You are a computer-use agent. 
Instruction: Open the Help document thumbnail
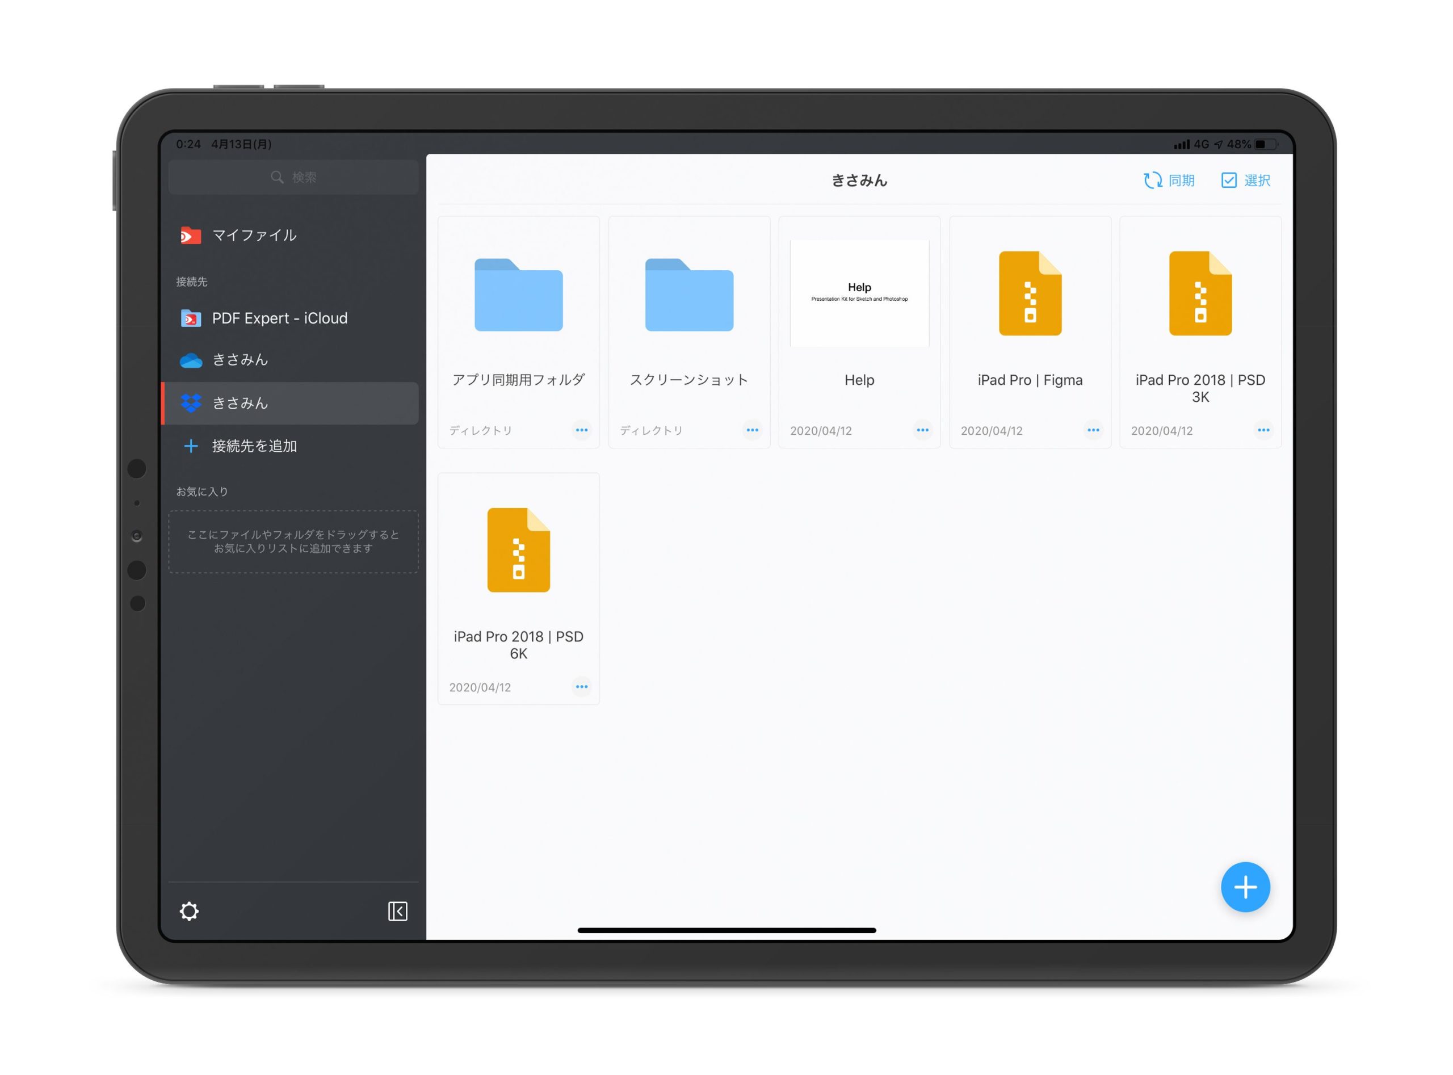pos(859,293)
